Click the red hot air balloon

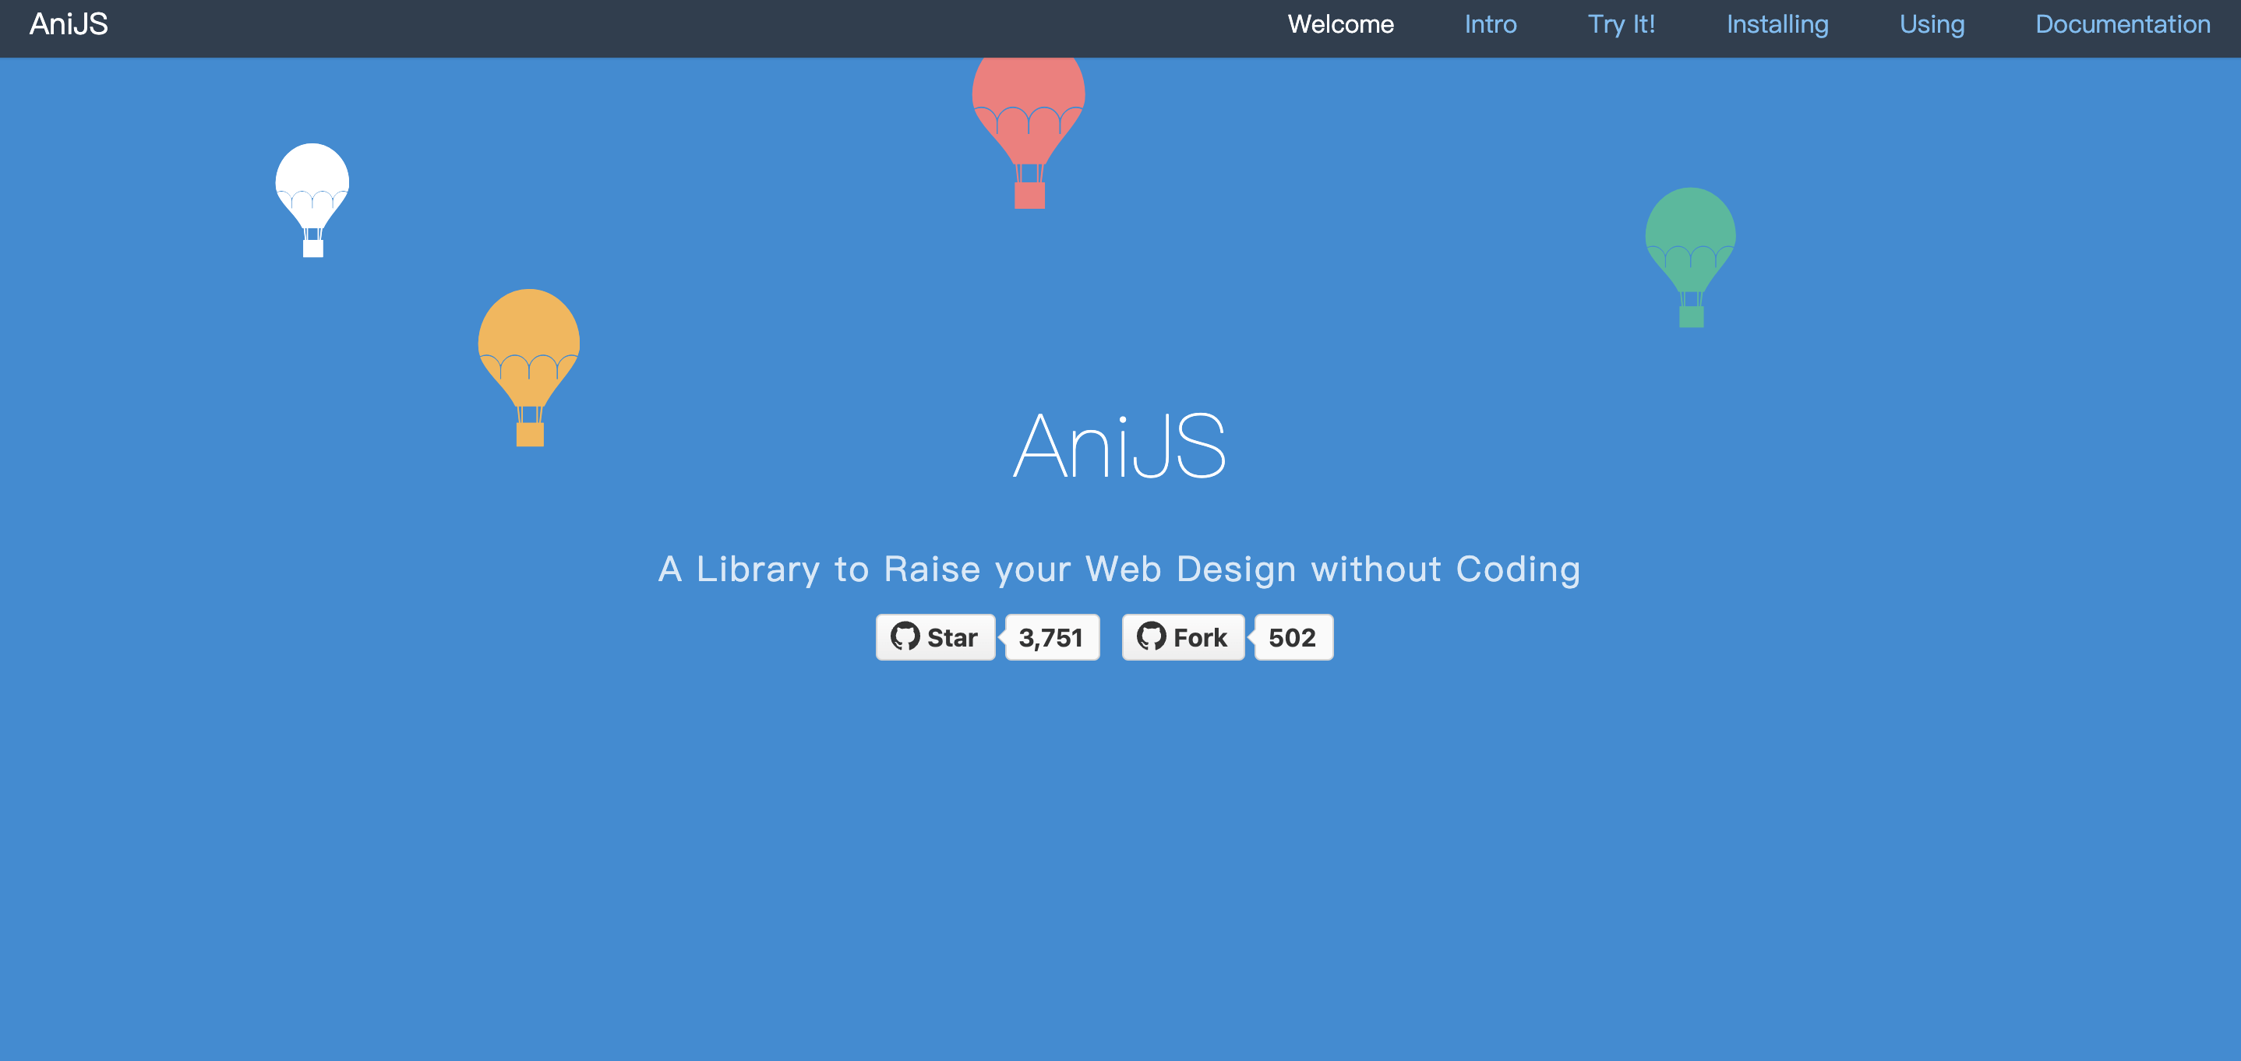click(1029, 100)
